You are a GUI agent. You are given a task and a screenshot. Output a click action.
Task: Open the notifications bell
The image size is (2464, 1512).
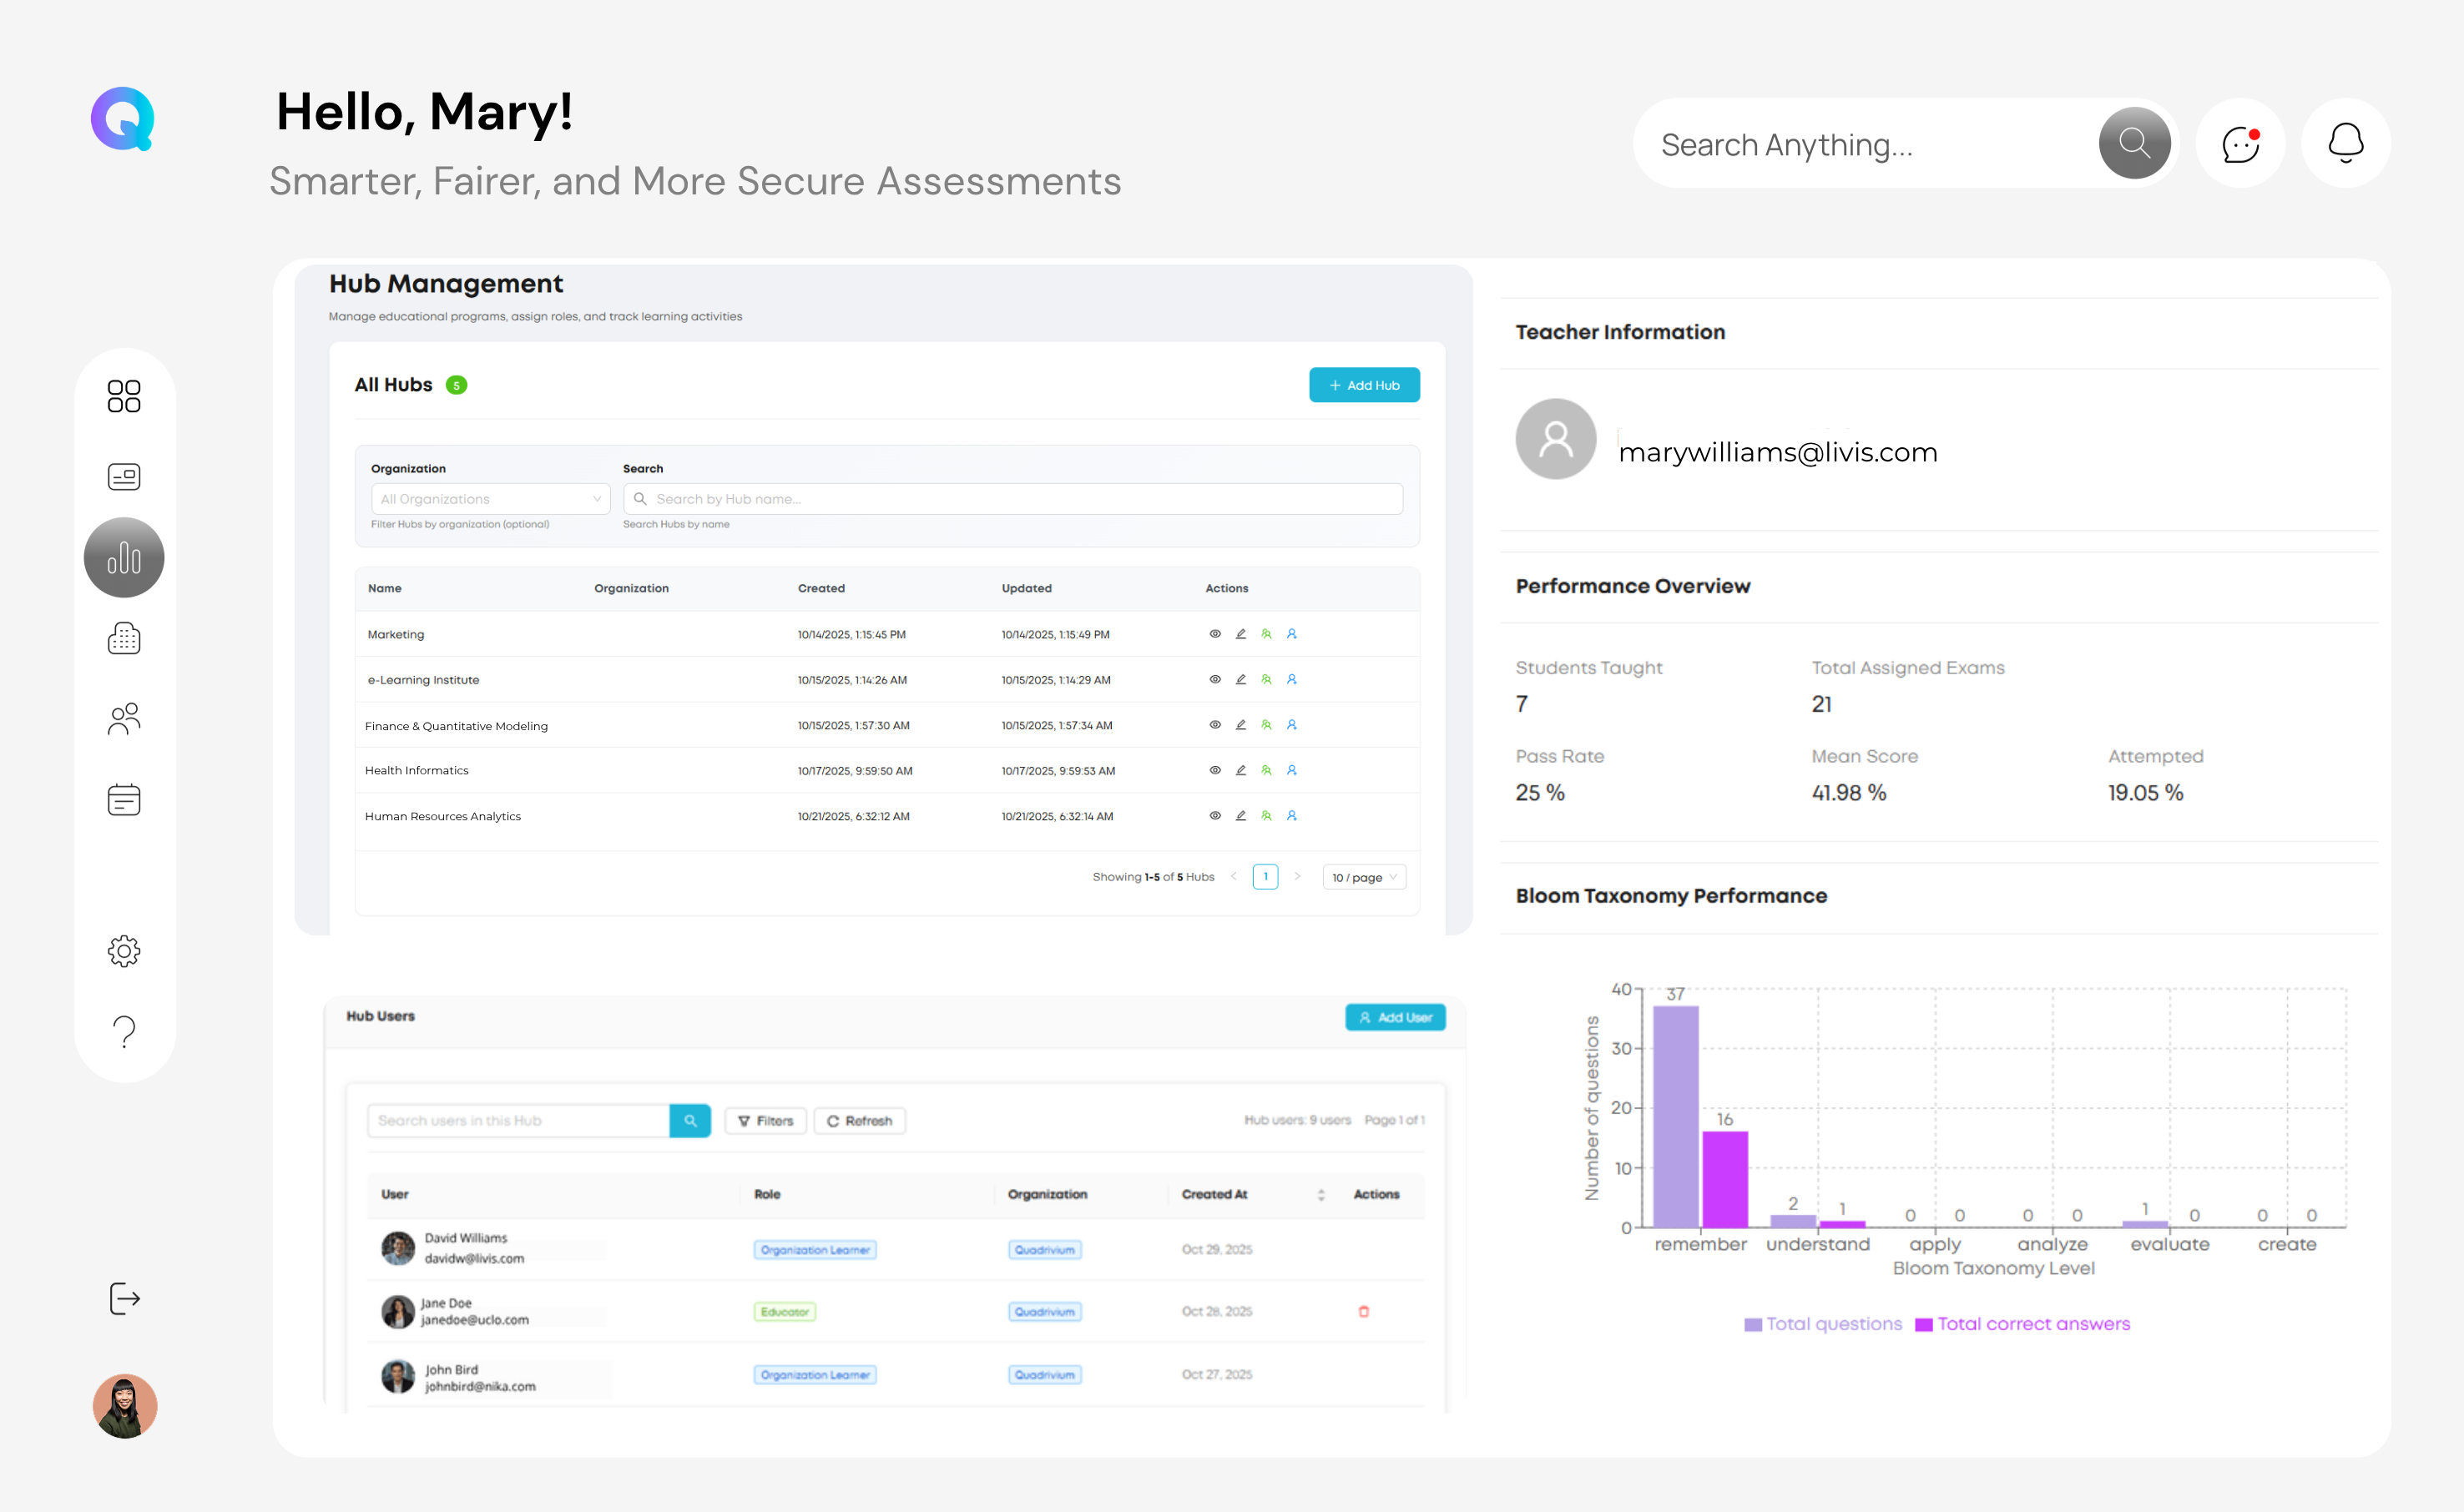coord(2345,144)
